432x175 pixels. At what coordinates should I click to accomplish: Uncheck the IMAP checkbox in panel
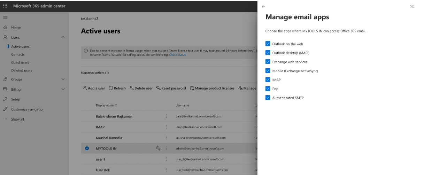(x=268, y=80)
